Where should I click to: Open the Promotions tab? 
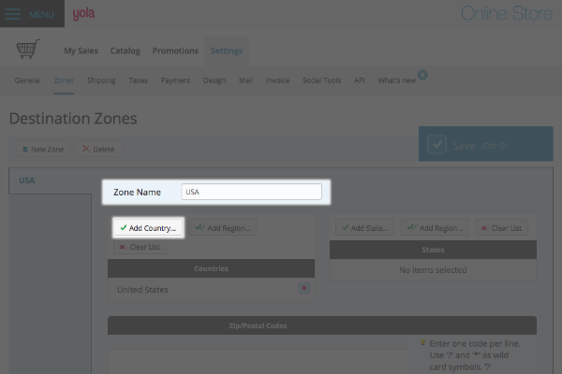(x=175, y=50)
